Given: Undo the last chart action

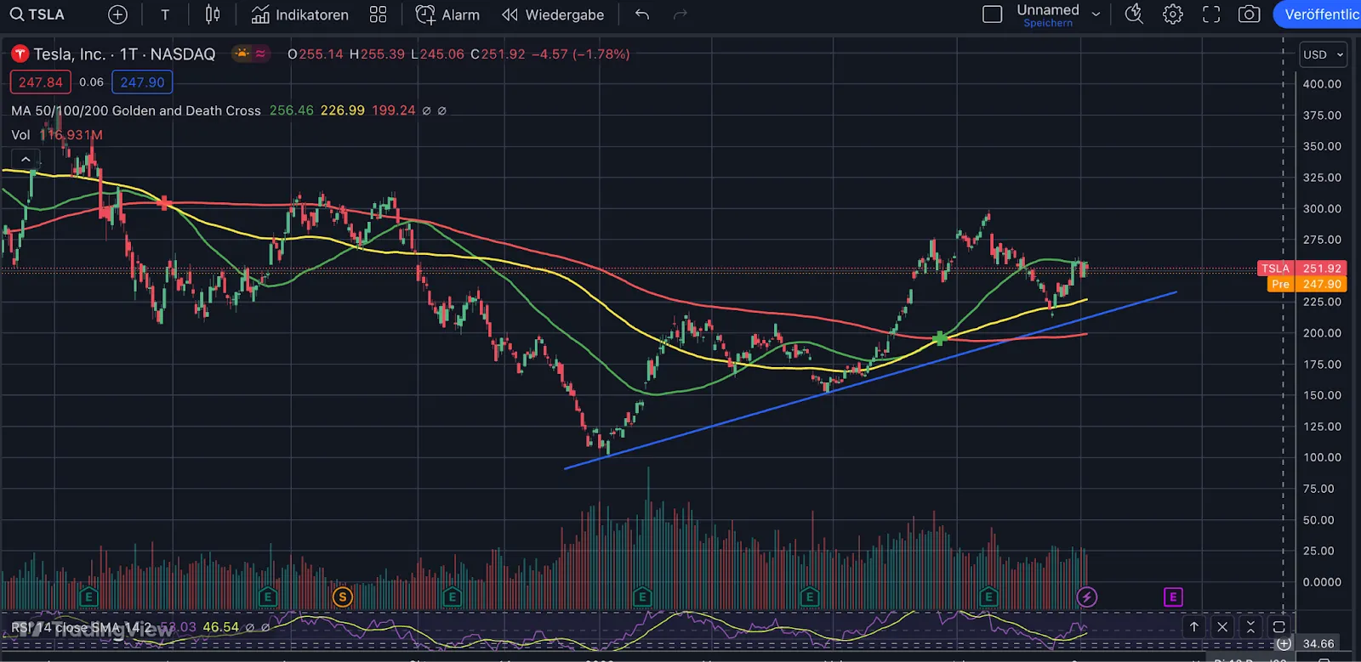Looking at the screenshot, I should coord(642,14).
